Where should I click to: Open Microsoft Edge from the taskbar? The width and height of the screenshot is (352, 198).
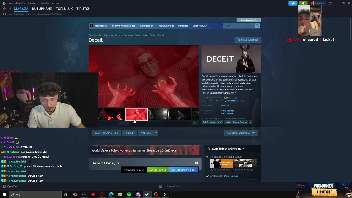pos(111,194)
